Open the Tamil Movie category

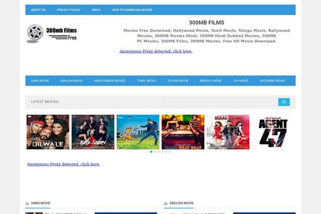[147, 81]
